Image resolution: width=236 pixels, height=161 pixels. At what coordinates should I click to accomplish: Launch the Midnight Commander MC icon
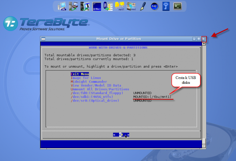coord(155,7)
